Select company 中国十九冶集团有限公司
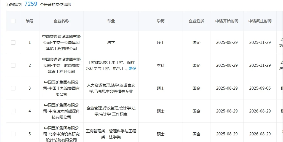This screenshot has height=142, width=283. click(x=61, y=88)
